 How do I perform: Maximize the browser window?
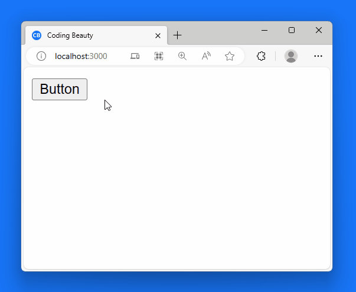coord(292,30)
